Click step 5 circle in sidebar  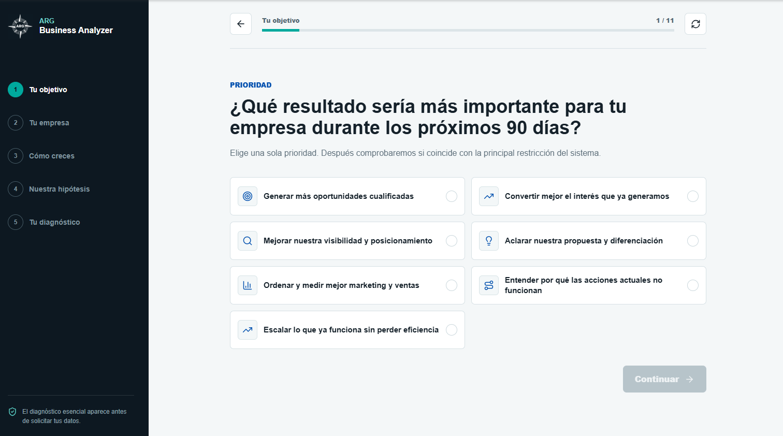16,222
